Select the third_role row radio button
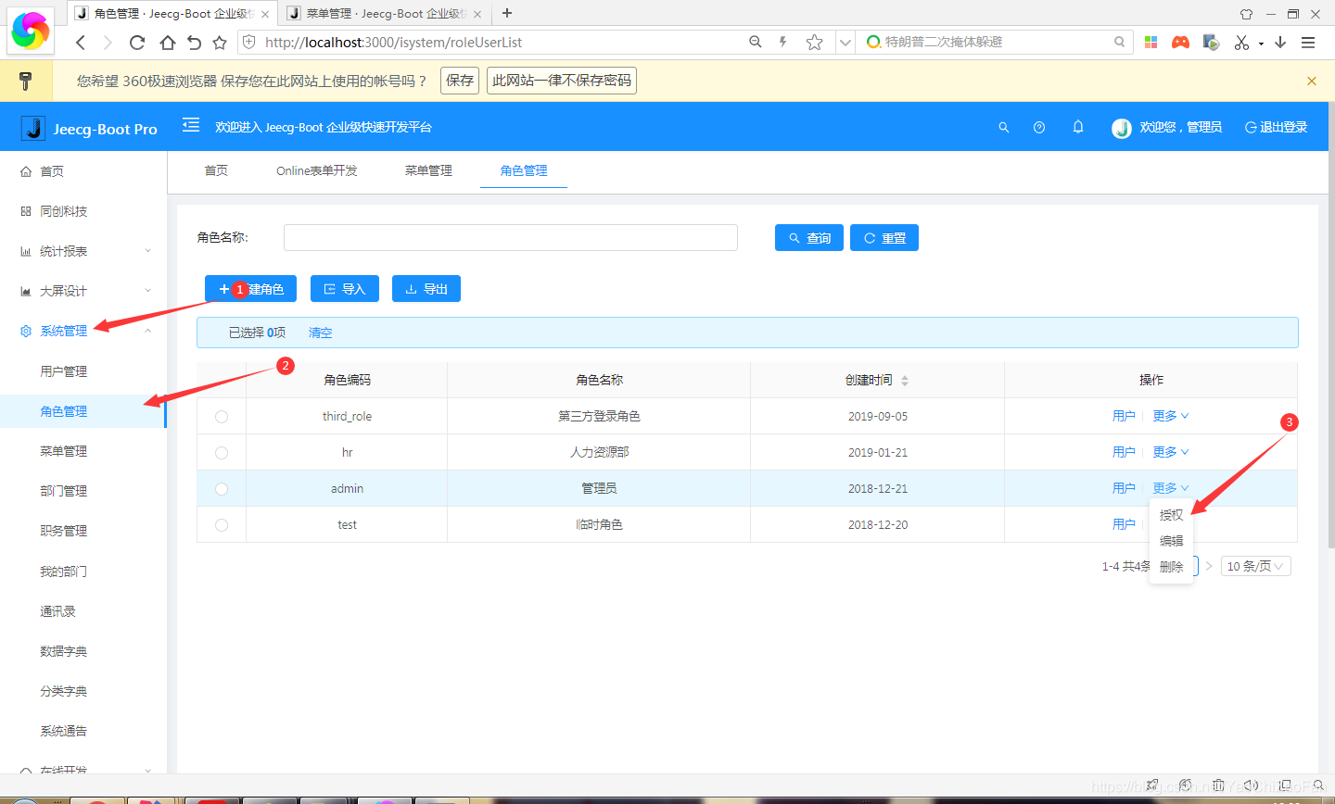1335x804 pixels. point(222,417)
